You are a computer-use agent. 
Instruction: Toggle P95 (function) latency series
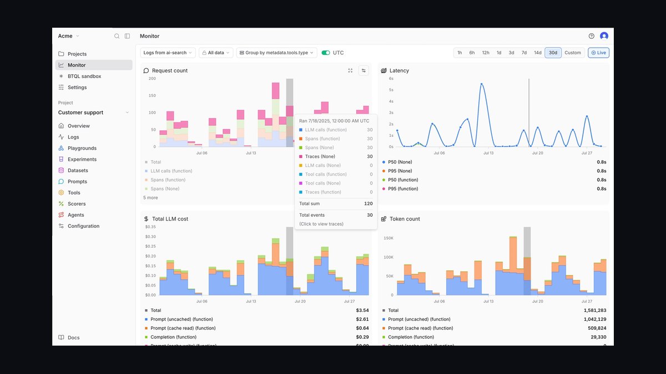point(400,188)
